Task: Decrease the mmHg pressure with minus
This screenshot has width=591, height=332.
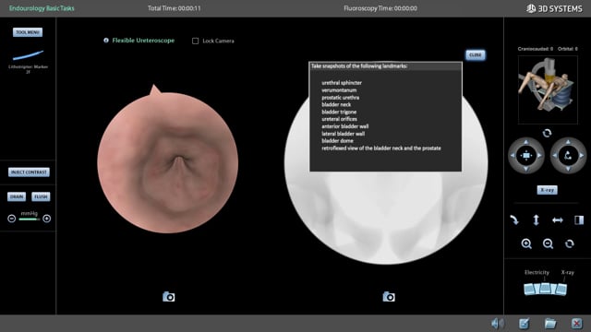Action: coord(12,219)
